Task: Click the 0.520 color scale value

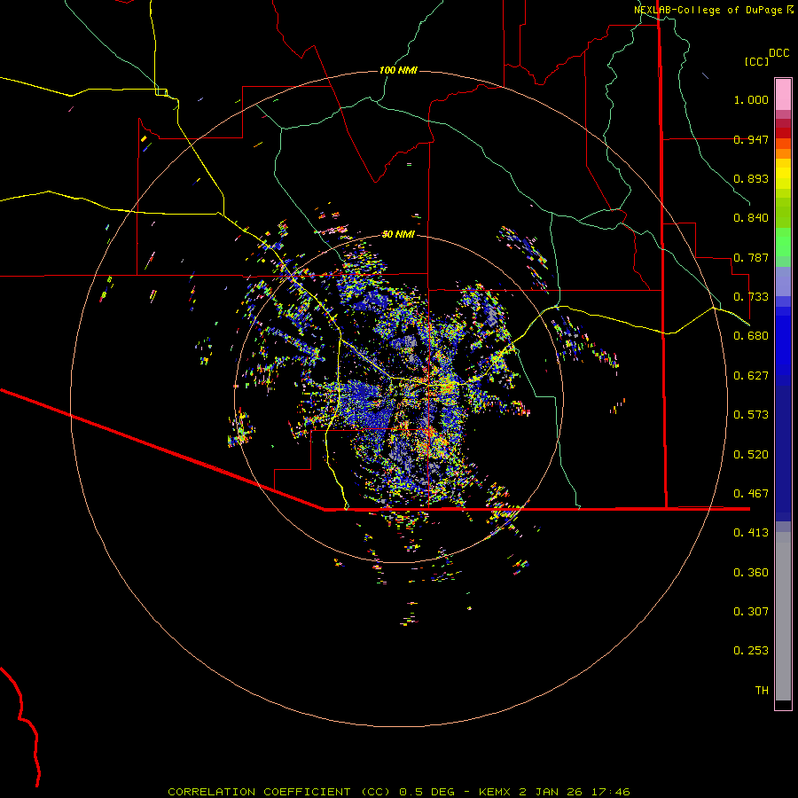Action: pyautogui.click(x=751, y=455)
